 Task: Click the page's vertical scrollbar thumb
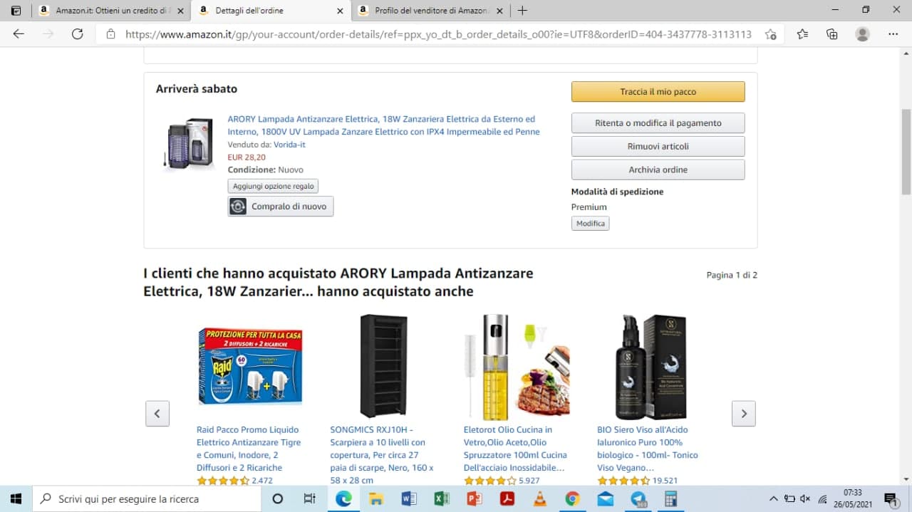point(906,152)
